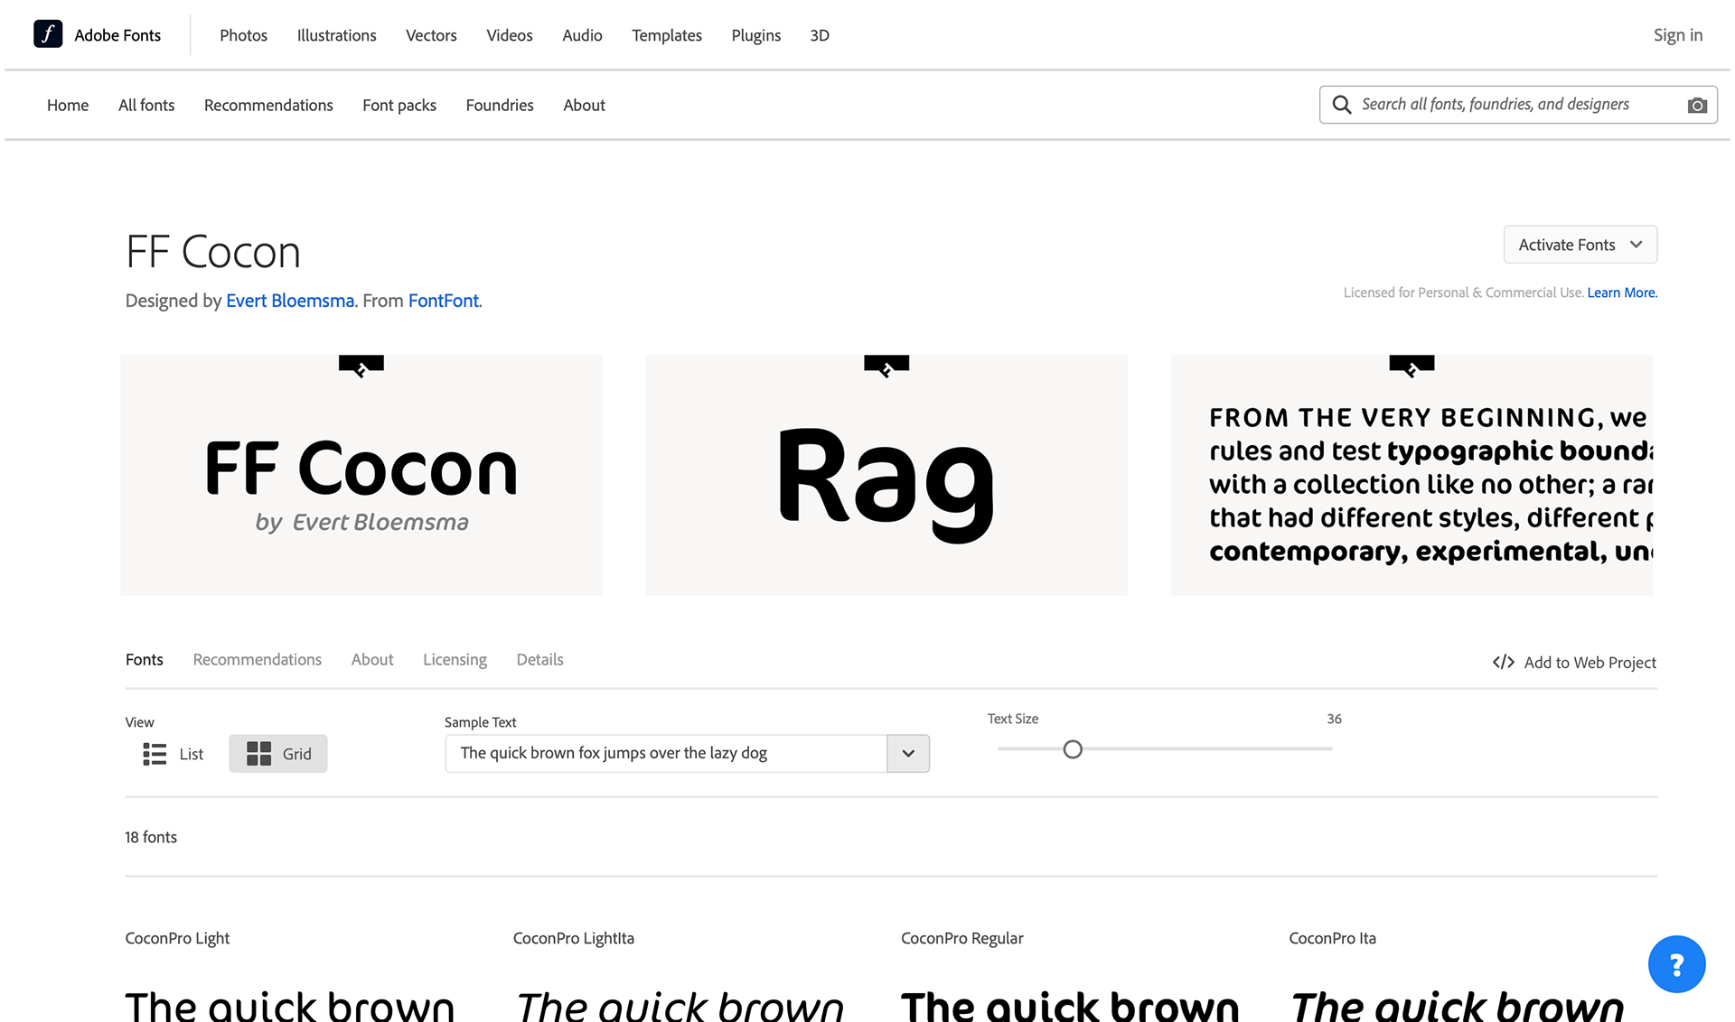
Task: Click the CoconPro Regular font name
Action: tap(962, 939)
